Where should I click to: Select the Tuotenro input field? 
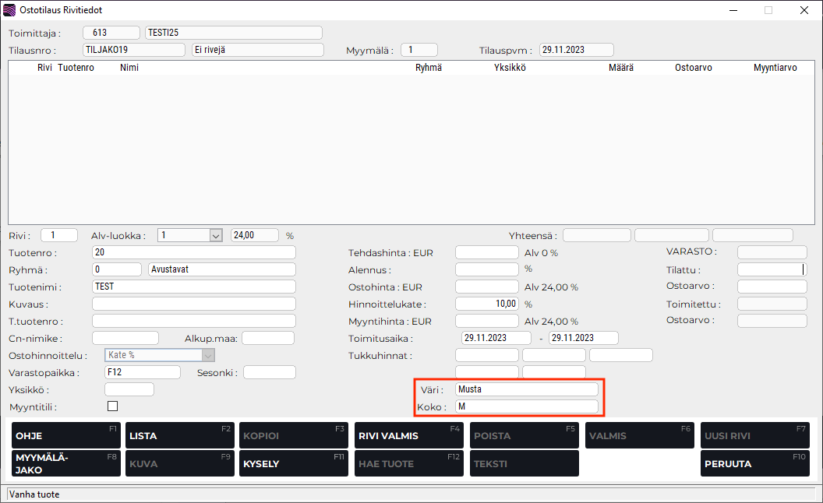[x=193, y=252]
